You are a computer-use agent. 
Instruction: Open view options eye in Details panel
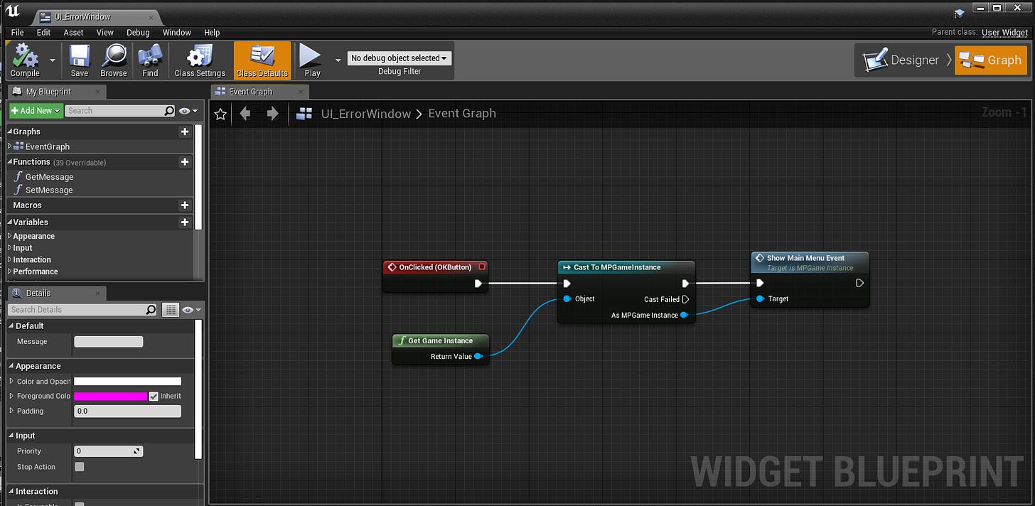pos(192,310)
